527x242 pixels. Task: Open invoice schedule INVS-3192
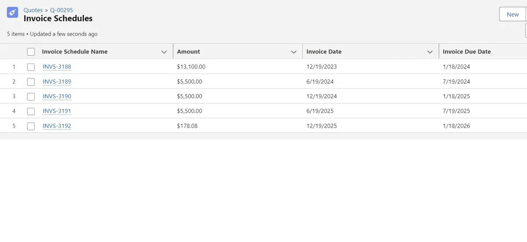[x=57, y=126]
